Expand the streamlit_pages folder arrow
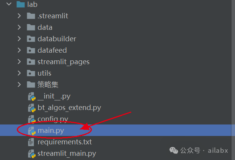The image size is (235, 160). 19,61
